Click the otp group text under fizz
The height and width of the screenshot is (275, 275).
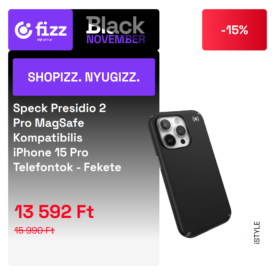(x=45, y=40)
